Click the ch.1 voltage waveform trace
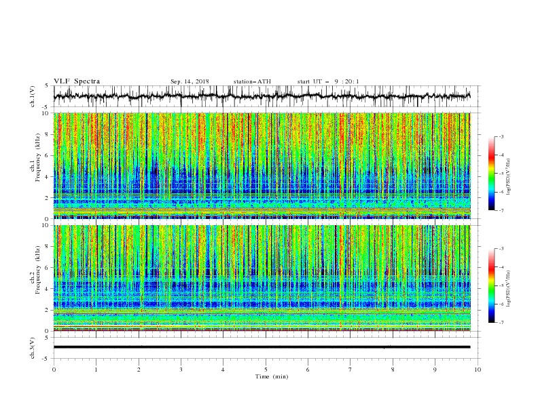 tap(262, 96)
